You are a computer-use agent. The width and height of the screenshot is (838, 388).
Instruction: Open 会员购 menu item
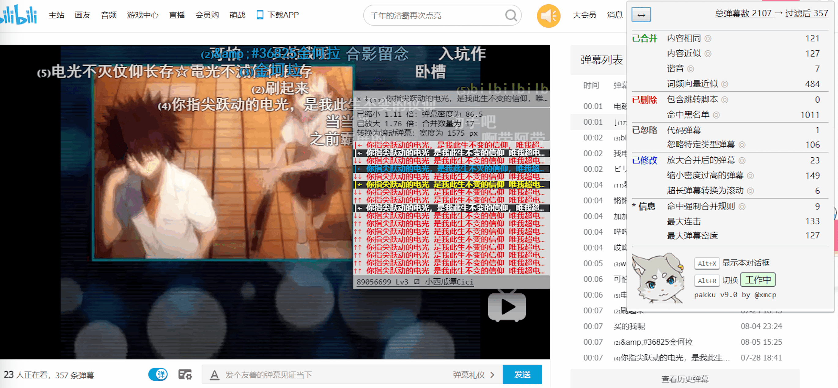[x=207, y=15]
